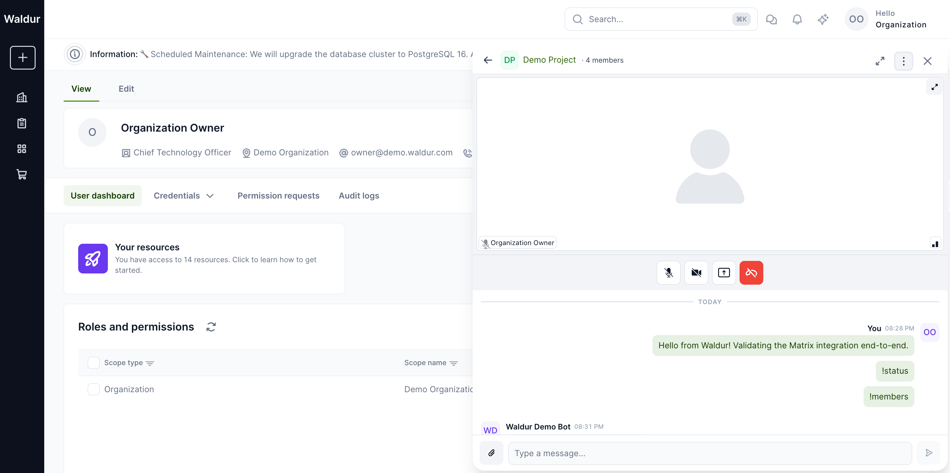The height and width of the screenshot is (473, 950).
Task: Click the Waldur Demo Bot sender name
Action: (538, 426)
